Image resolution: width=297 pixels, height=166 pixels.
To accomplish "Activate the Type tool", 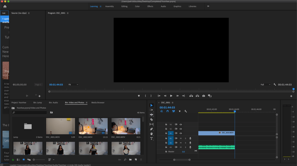I will tap(151, 139).
